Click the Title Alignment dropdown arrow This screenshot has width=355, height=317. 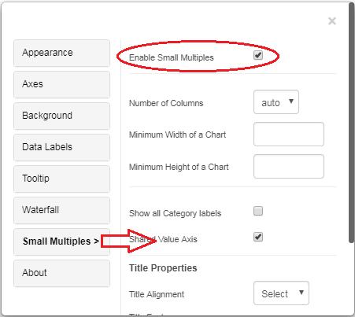pos(301,292)
